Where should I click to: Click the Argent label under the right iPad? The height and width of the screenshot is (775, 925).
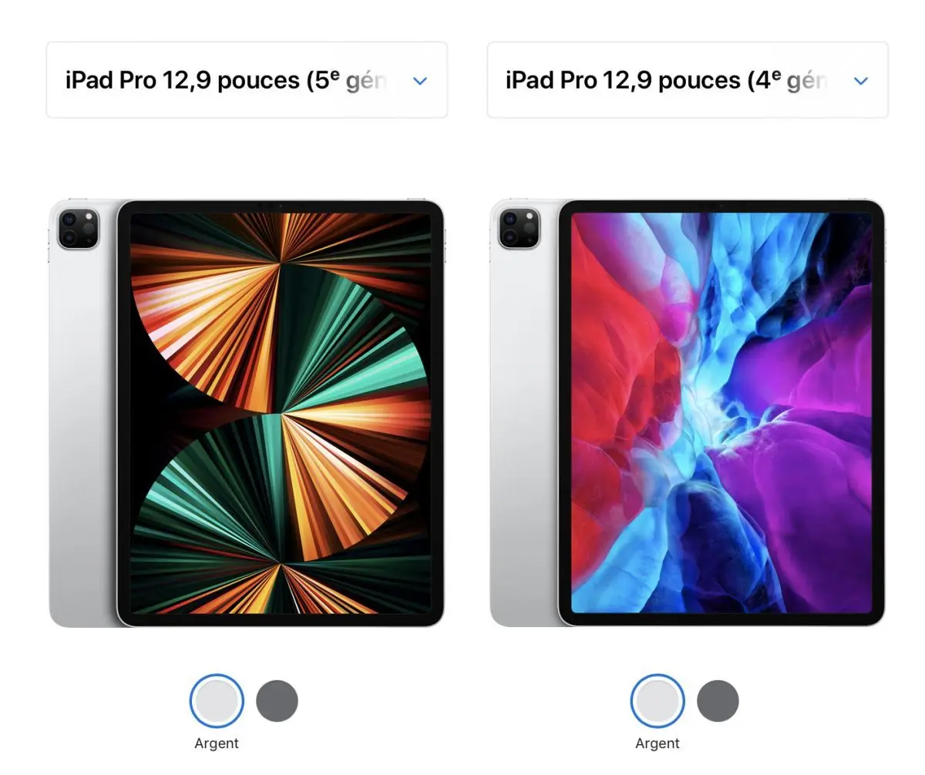(658, 743)
